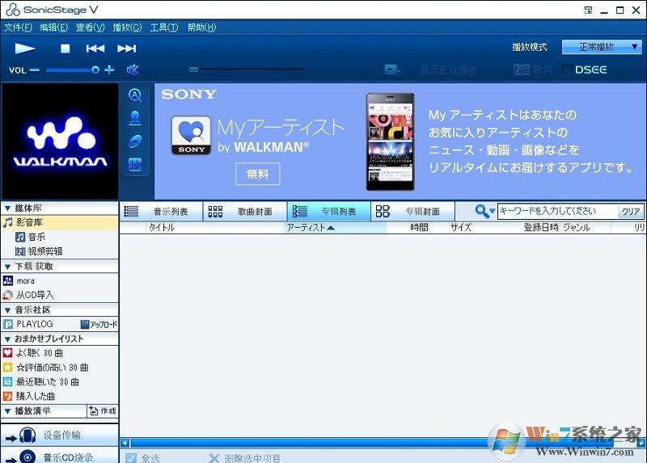Click the artist info person icon

135,118
